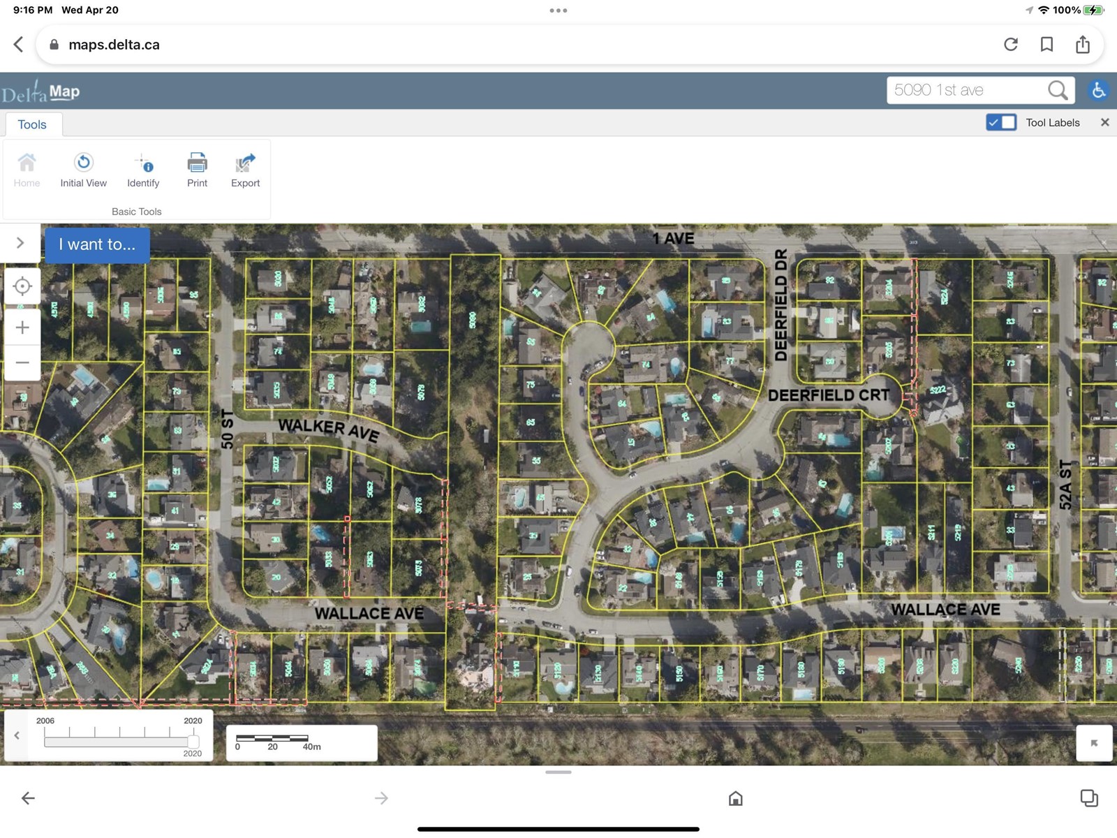Click the 2020 imagery year slider handle
1117x838 pixels.
point(193,742)
